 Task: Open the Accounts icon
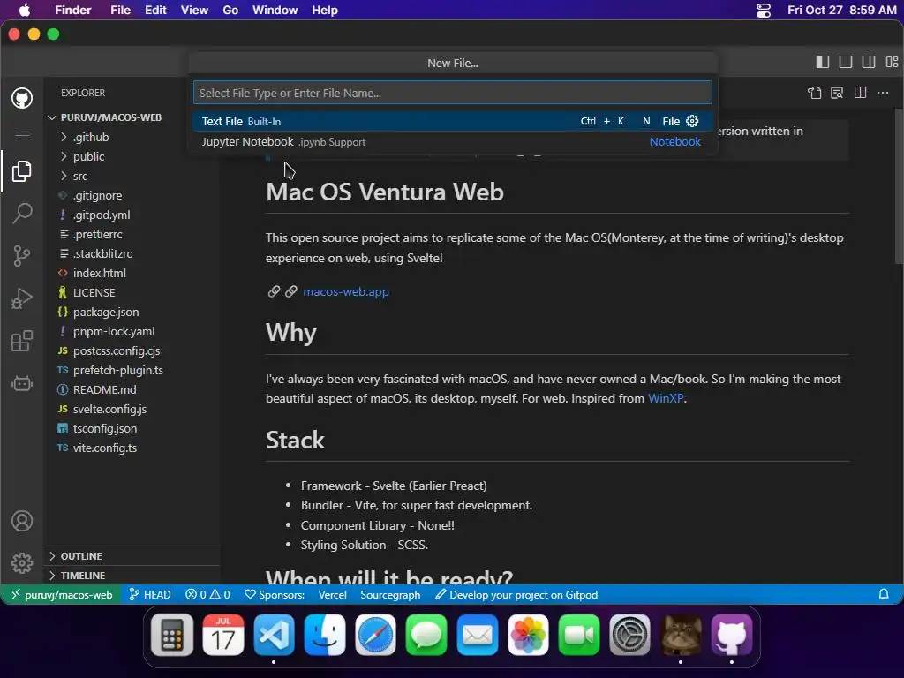pyautogui.click(x=22, y=521)
